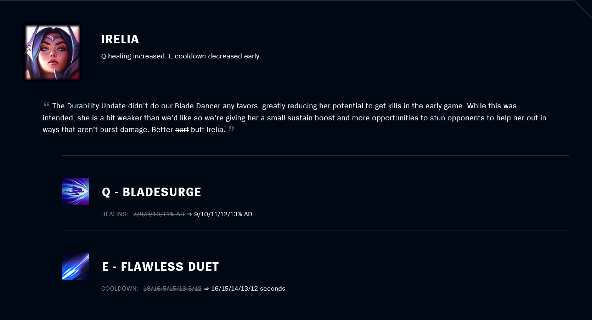Click the old 18/16.5/15/13.5/12 cooldown value
592x320 pixels.
point(173,288)
